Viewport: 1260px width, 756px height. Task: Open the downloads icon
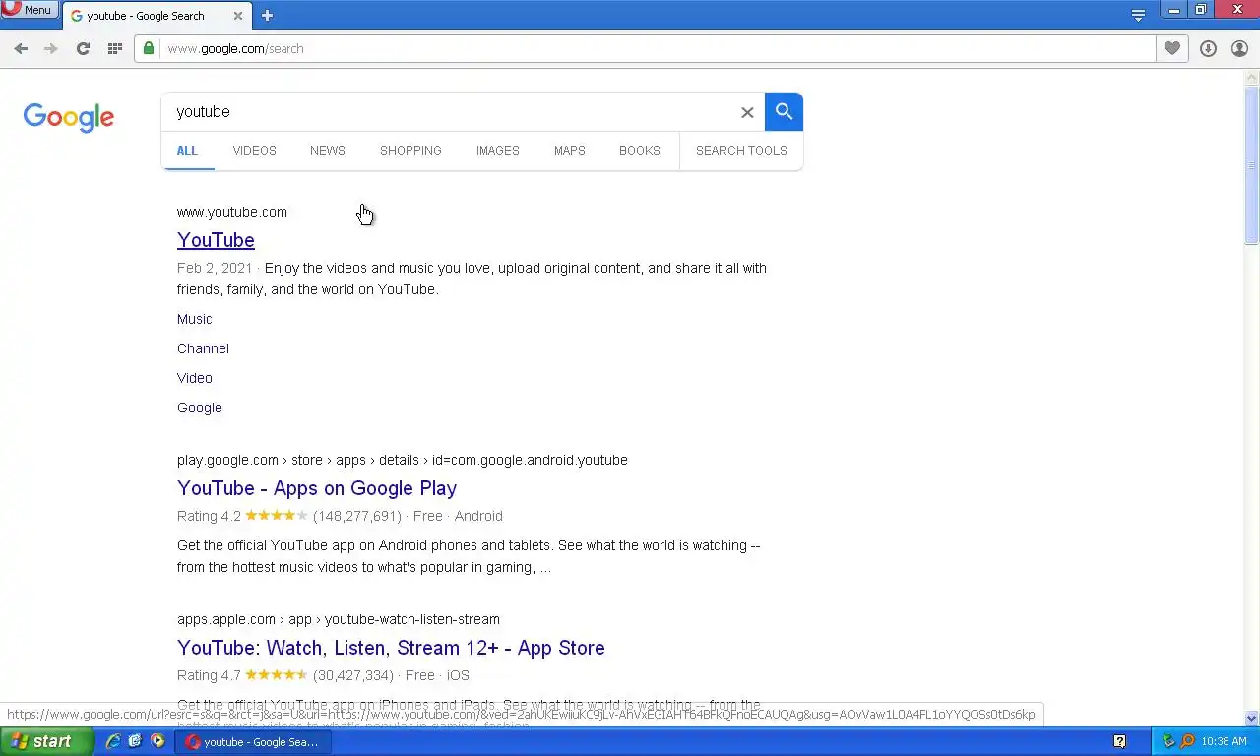(x=1208, y=48)
